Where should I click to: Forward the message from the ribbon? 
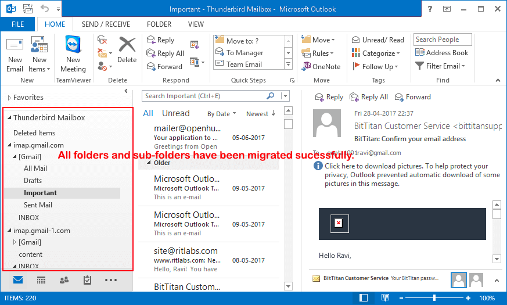[x=164, y=67]
